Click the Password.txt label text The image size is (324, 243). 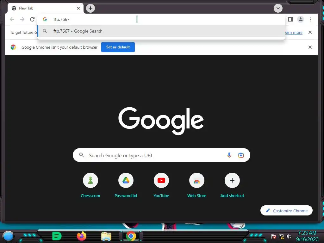pyautogui.click(x=126, y=196)
